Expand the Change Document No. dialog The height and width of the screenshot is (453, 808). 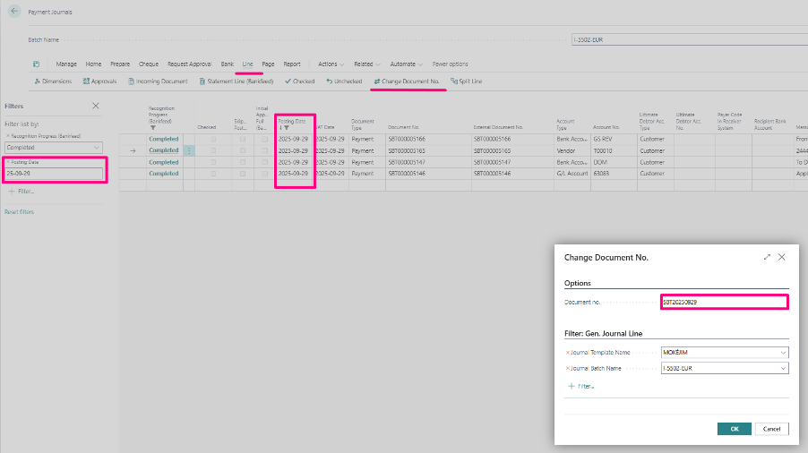pyautogui.click(x=767, y=257)
